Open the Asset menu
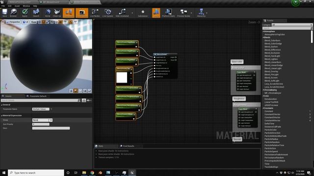Viewport: 314px width, 176px height. coord(17,6)
